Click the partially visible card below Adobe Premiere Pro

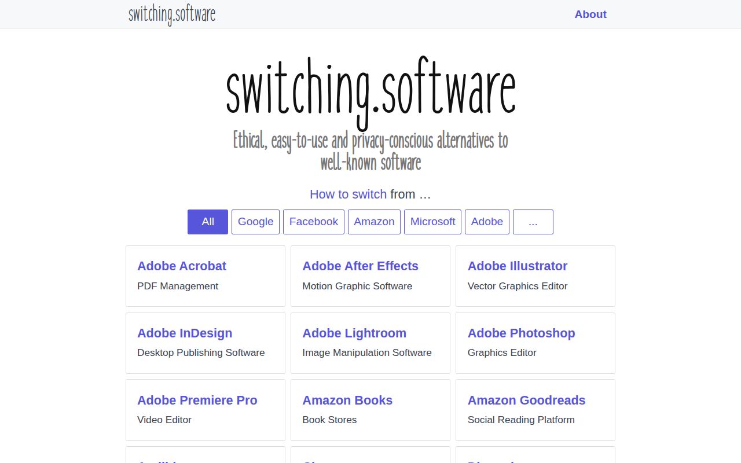[205, 457]
